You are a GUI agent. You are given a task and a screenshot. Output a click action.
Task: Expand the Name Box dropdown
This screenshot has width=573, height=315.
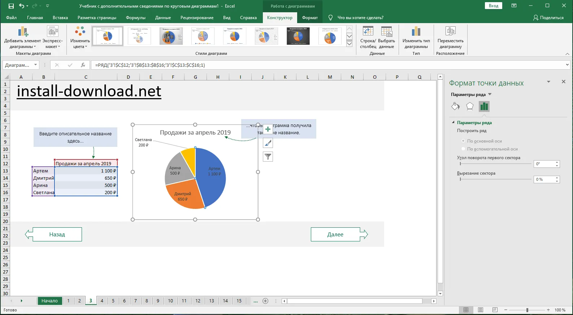[x=35, y=65]
